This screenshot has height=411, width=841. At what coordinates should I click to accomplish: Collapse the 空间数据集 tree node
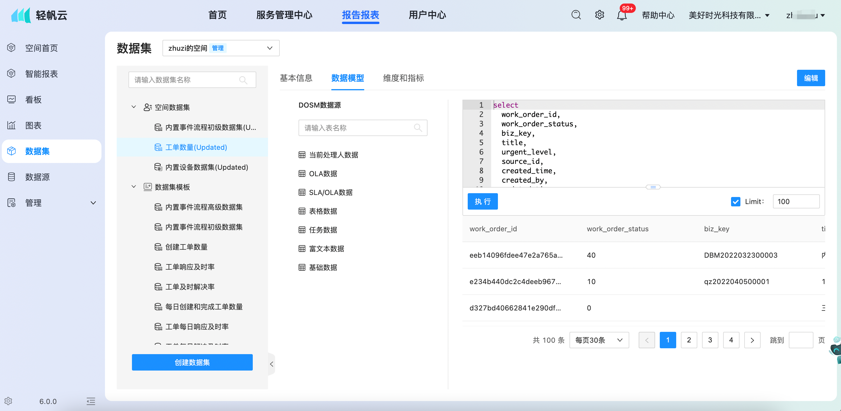coord(133,107)
